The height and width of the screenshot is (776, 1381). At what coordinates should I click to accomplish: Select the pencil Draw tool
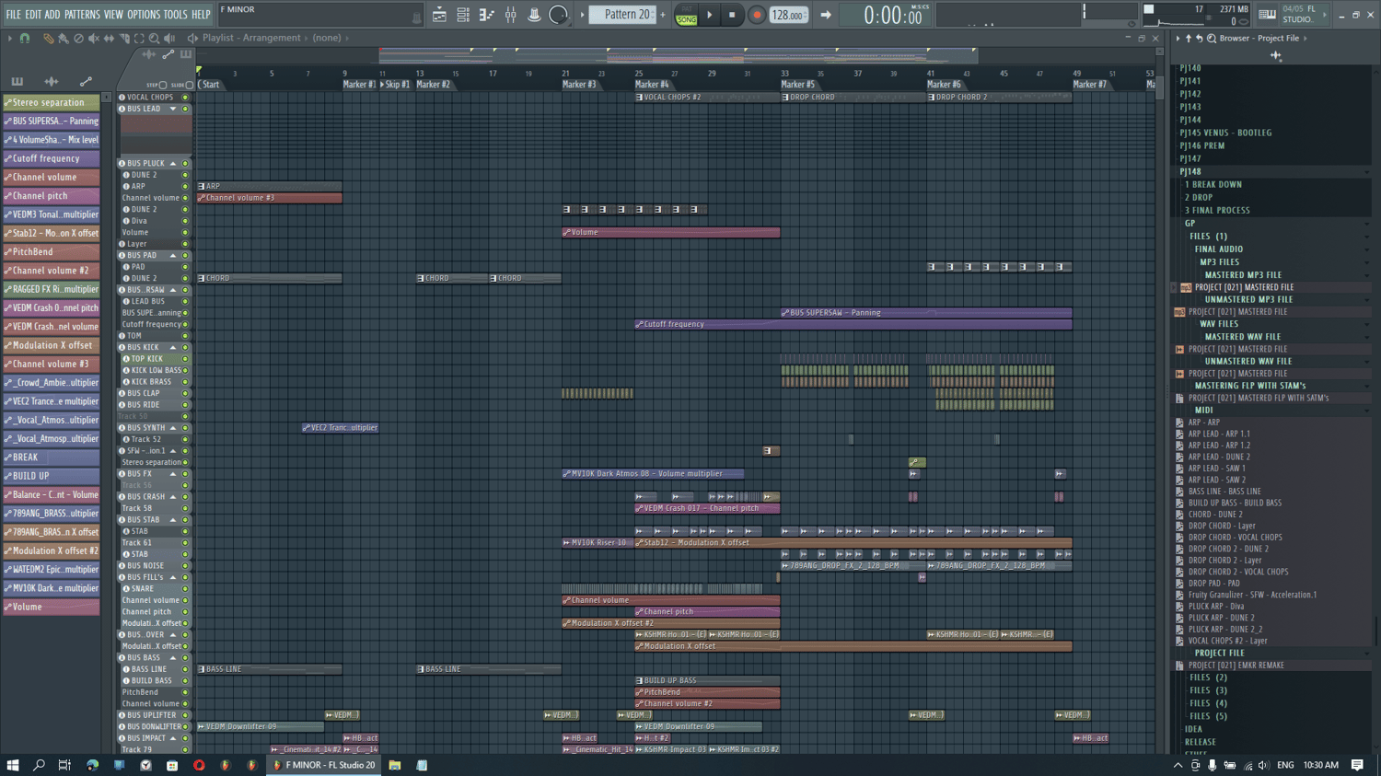(x=48, y=39)
